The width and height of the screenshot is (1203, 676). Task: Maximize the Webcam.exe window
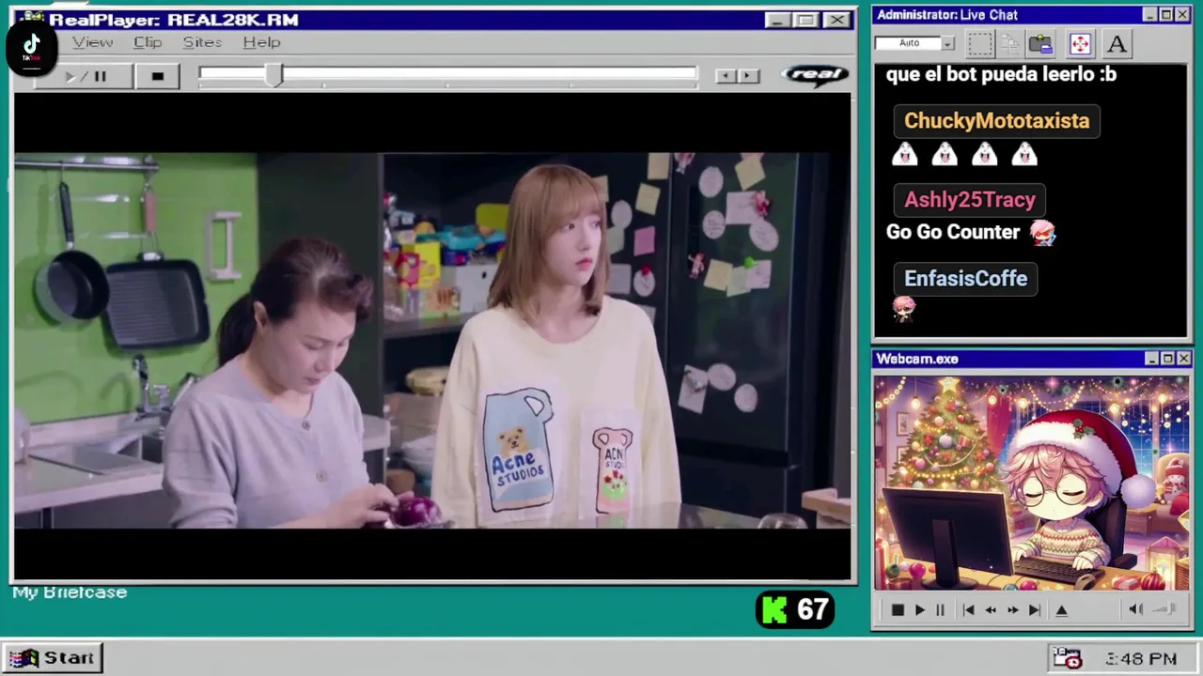pos(1167,359)
